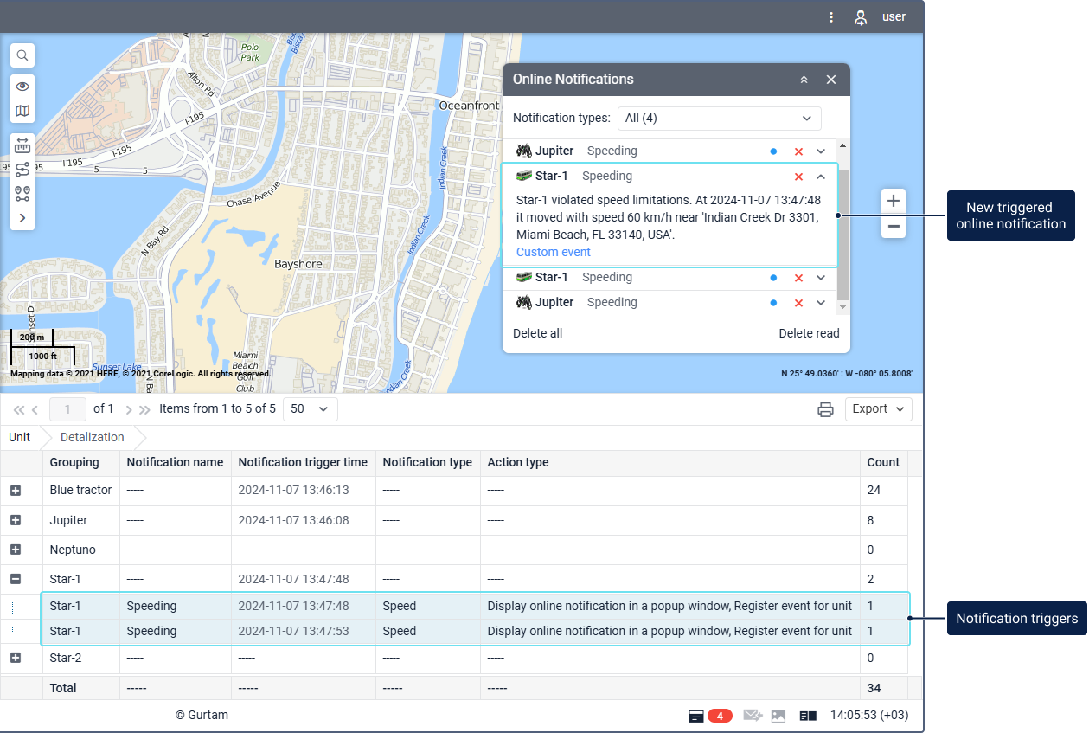Zoom in on the map
This screenshot has width=1089, height=733.
[x=894, y=202]
